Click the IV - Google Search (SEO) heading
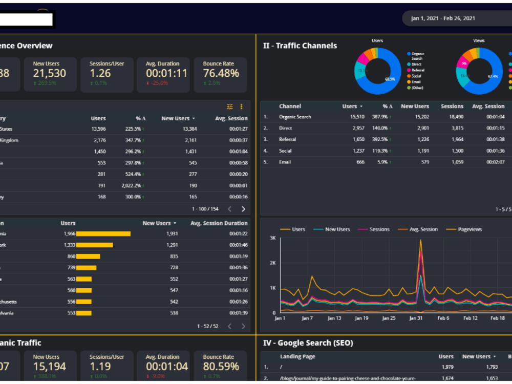Viewport: 512px width, 384px height. (x=308, y=343)
